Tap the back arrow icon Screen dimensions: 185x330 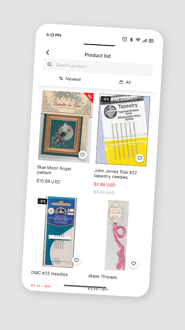pos(48,52)
